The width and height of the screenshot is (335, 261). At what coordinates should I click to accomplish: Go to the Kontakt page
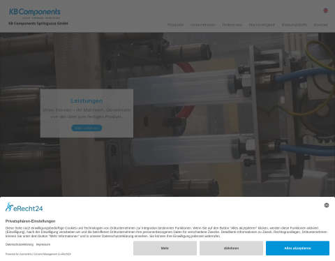point(321,24)
